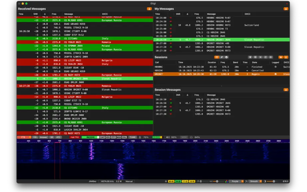Select 'CQ II7IARU' Italy row at 2118.8

click(x=85, y=39)
